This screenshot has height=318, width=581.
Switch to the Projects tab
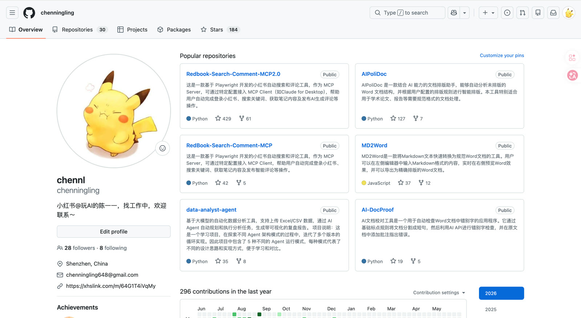(132, 30)
